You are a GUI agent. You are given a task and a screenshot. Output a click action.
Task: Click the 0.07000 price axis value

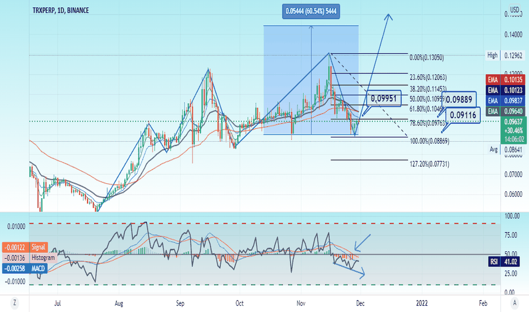(513, 174)
